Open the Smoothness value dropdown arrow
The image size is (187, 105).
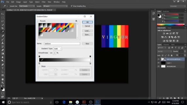[55, 53]
